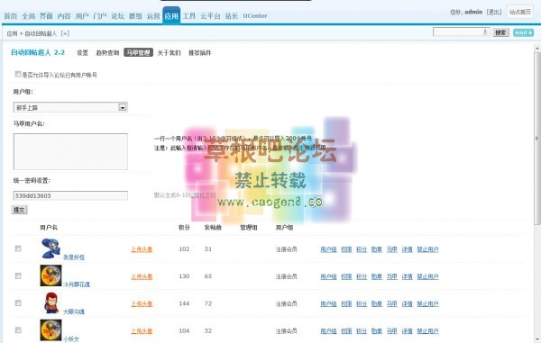Open username link 冷月葬花魂
The image size is (541, 343).
pyautogui.click(x=77, y=284)
